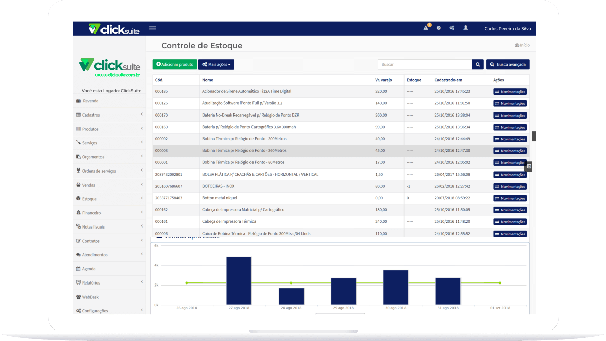The image size is (606, 341).
Task: Select Cabeça de Impressora Térmica name
Action: [229, 221]
